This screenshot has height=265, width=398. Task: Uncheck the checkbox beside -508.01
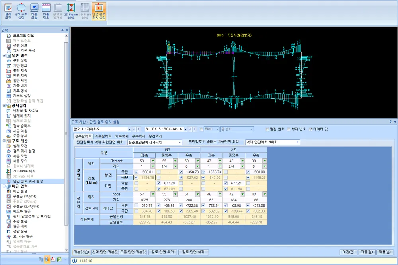(136, 172)
